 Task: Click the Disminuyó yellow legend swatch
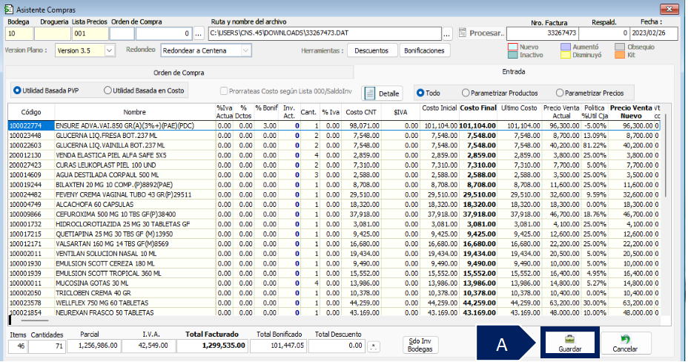point(566,56)
